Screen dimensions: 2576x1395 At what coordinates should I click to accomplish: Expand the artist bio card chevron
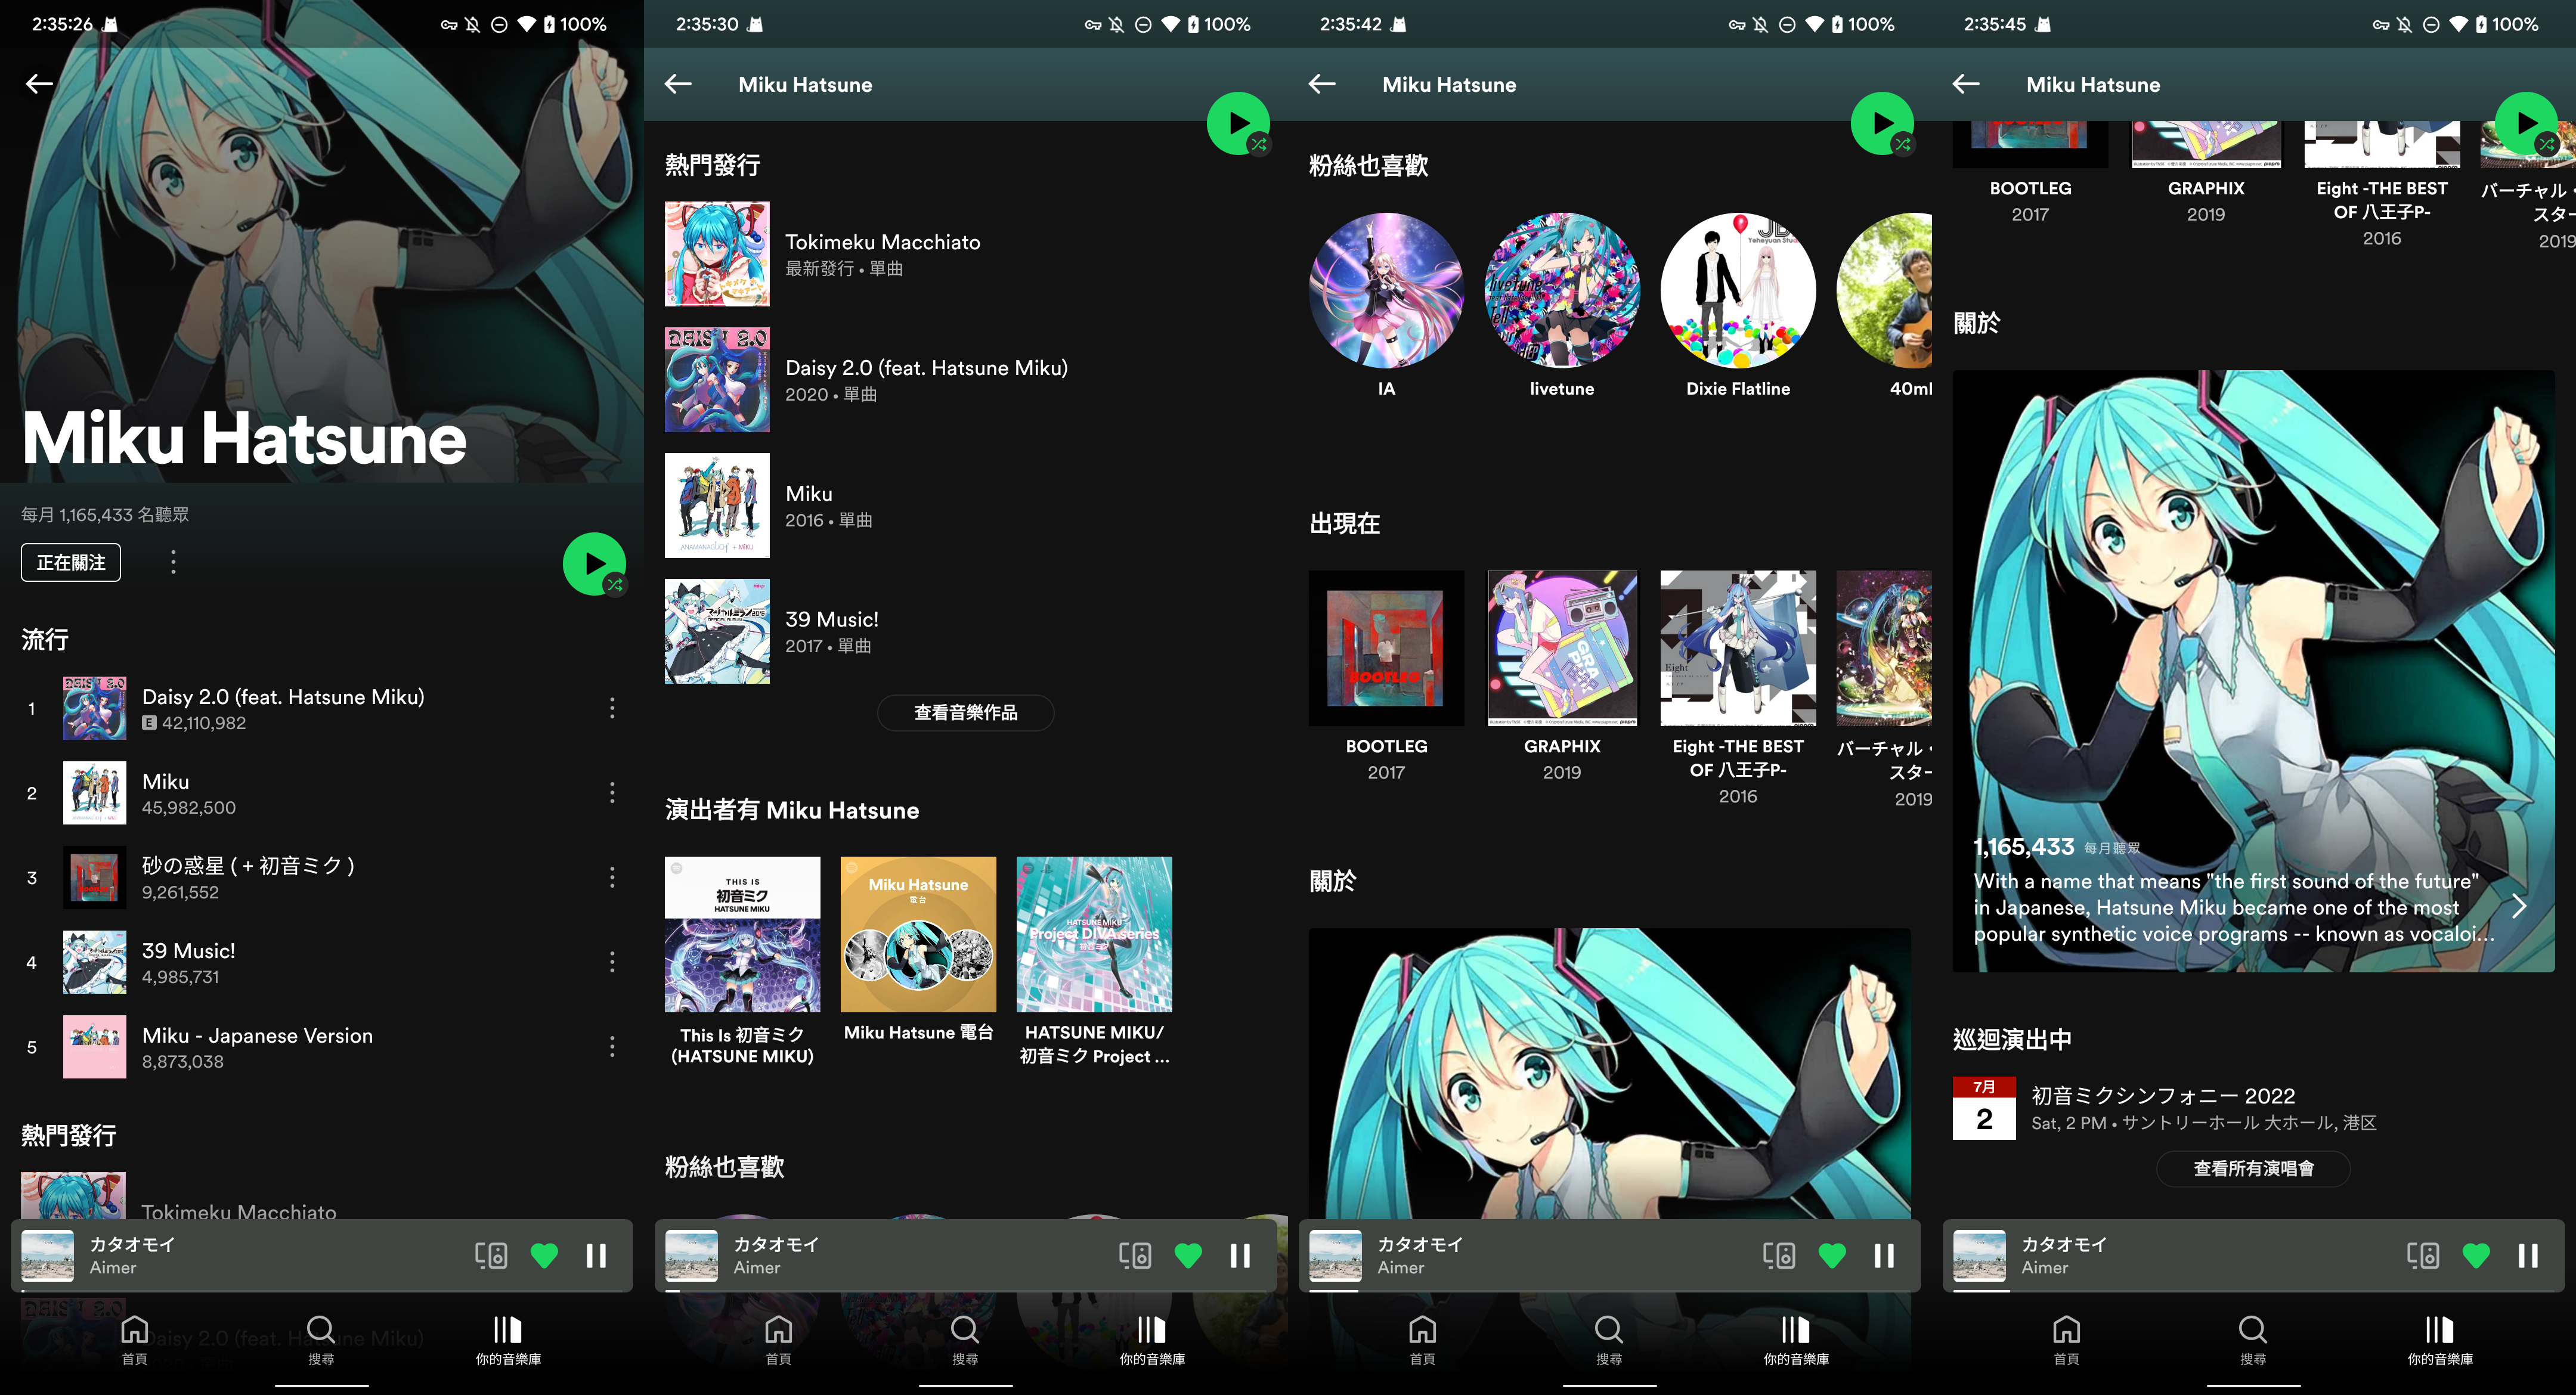(2519, 906)
